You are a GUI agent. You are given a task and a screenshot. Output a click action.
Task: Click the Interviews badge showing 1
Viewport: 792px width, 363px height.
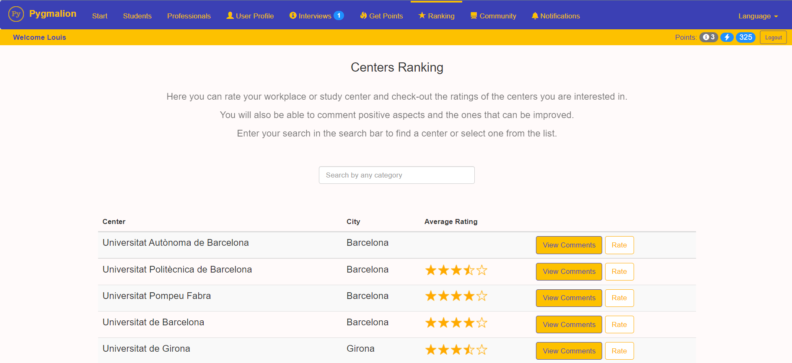(x=339, y=15)
